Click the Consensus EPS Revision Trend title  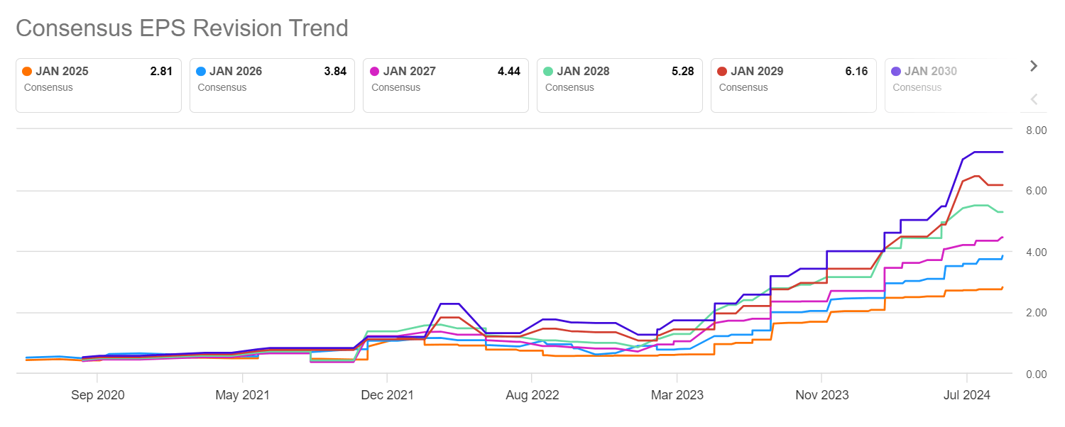pos(182,28)
